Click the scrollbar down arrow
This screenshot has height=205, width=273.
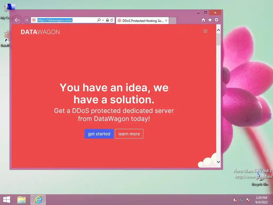point(219,162)
